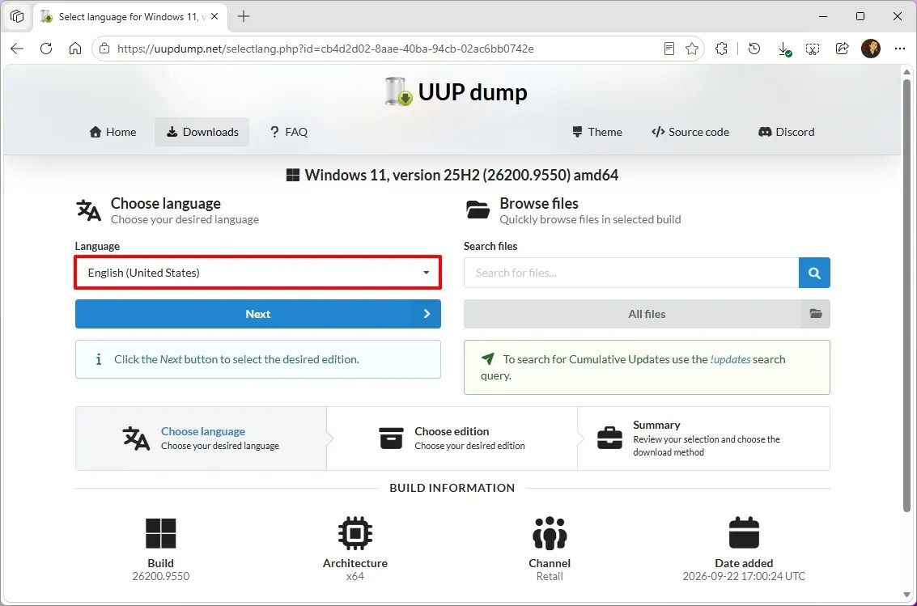Open the browser home page icon
The image size is (917, 606).
point(75,49)
